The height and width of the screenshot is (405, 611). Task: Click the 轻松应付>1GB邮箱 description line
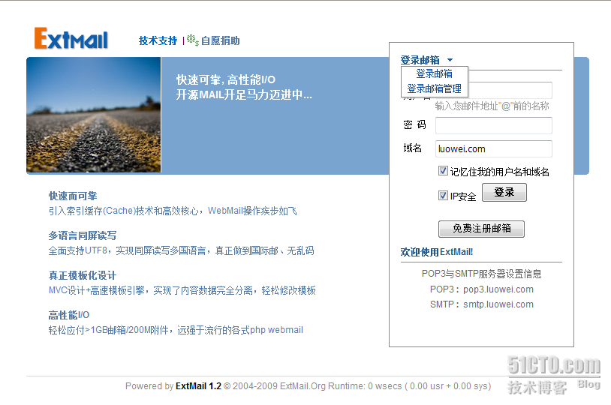click(x=176, y=330)
